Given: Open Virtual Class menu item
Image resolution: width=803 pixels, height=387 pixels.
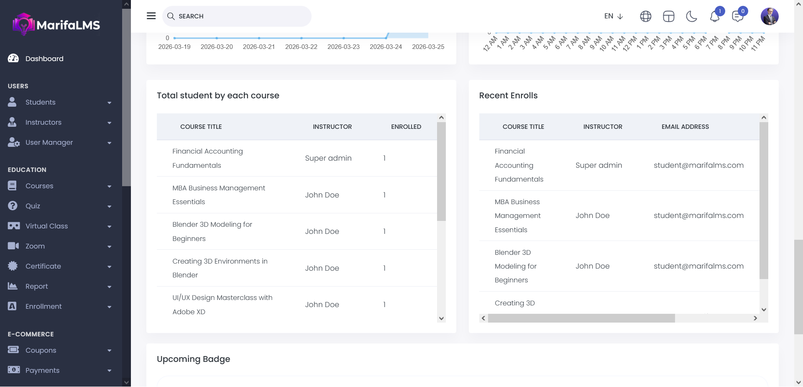Looking at the screenshot, I should pyautogui.click(x=46, y=226).
